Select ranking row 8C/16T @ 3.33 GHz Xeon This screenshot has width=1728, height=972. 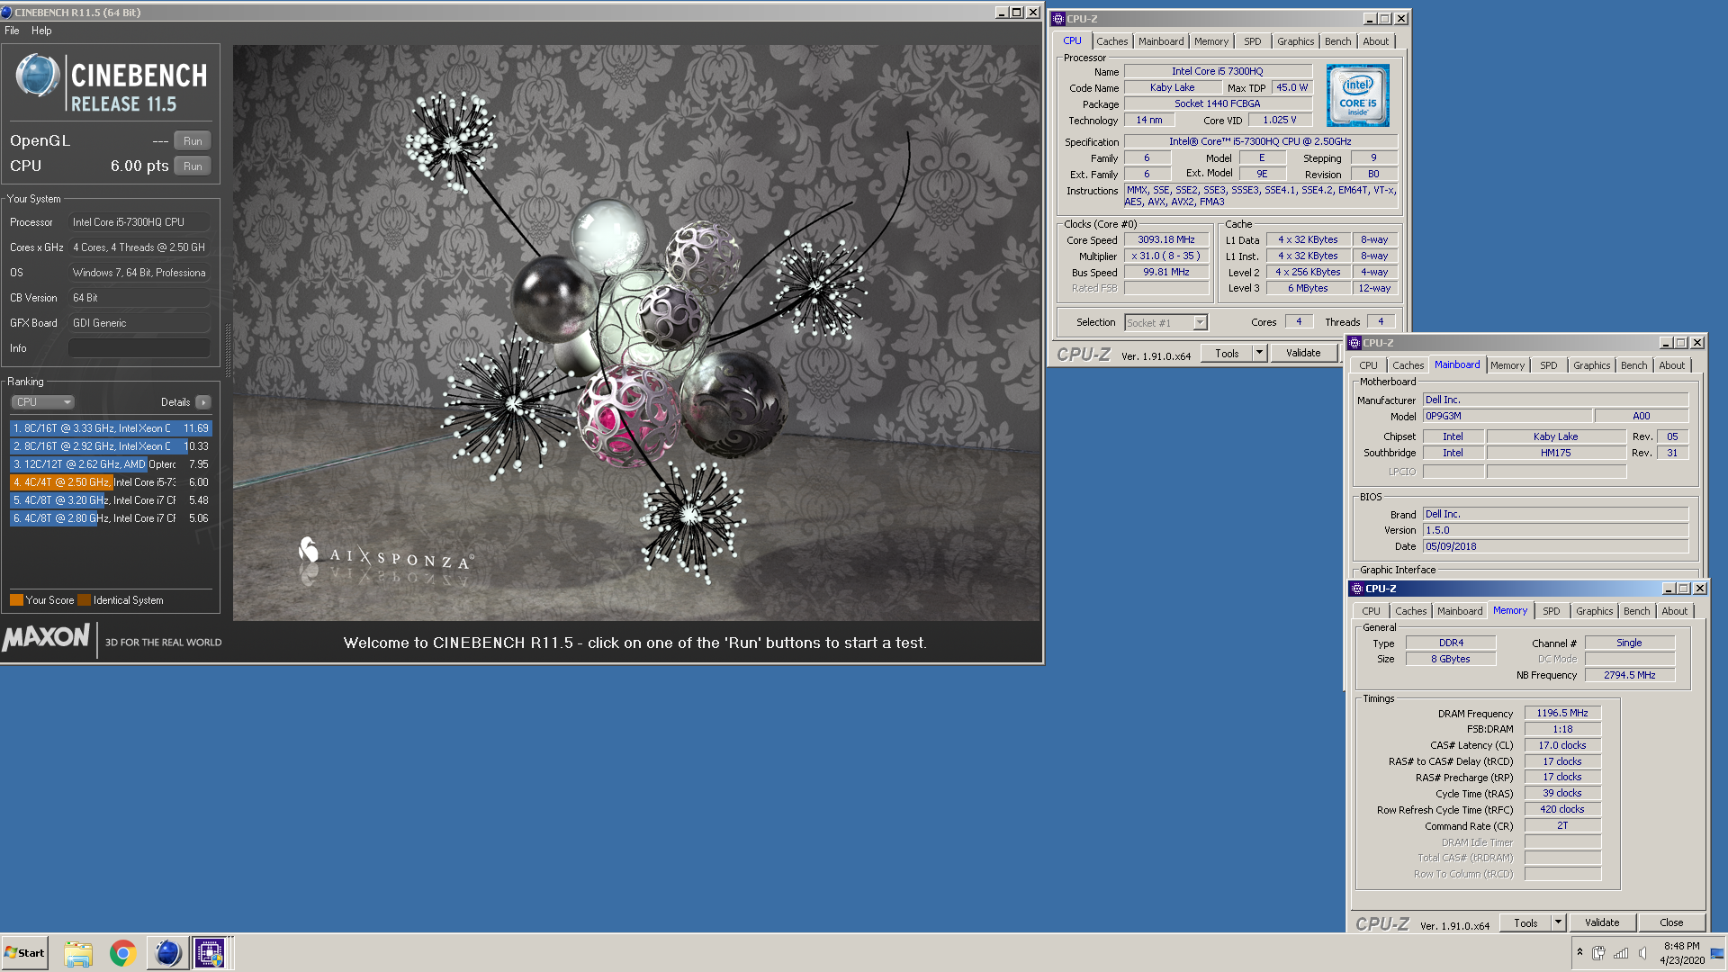(x=111, y=428)
